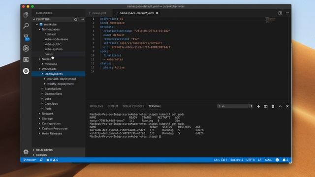Screen dimensions: 315x177
Task: Expand the StatefulSets node
Action: point(42,88)
